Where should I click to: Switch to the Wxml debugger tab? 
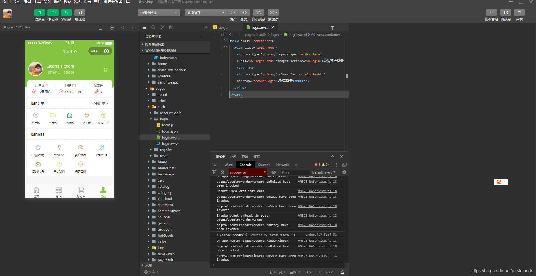229,165
